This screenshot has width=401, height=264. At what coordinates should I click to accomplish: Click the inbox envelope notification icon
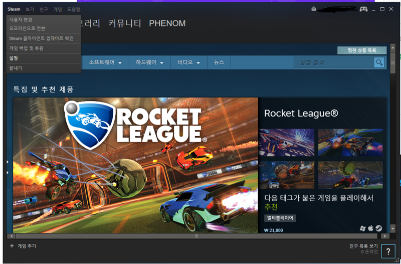pos(314,9)
